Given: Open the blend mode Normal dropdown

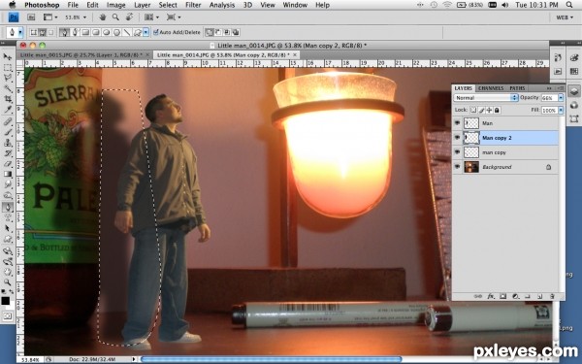Looking at the screenshot, I should pos(486,98).
